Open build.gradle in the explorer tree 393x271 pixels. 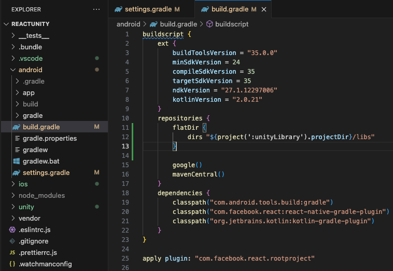click(54, 127)
